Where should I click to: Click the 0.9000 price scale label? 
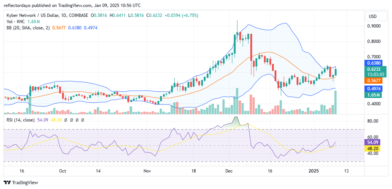(x=374, y=26)
